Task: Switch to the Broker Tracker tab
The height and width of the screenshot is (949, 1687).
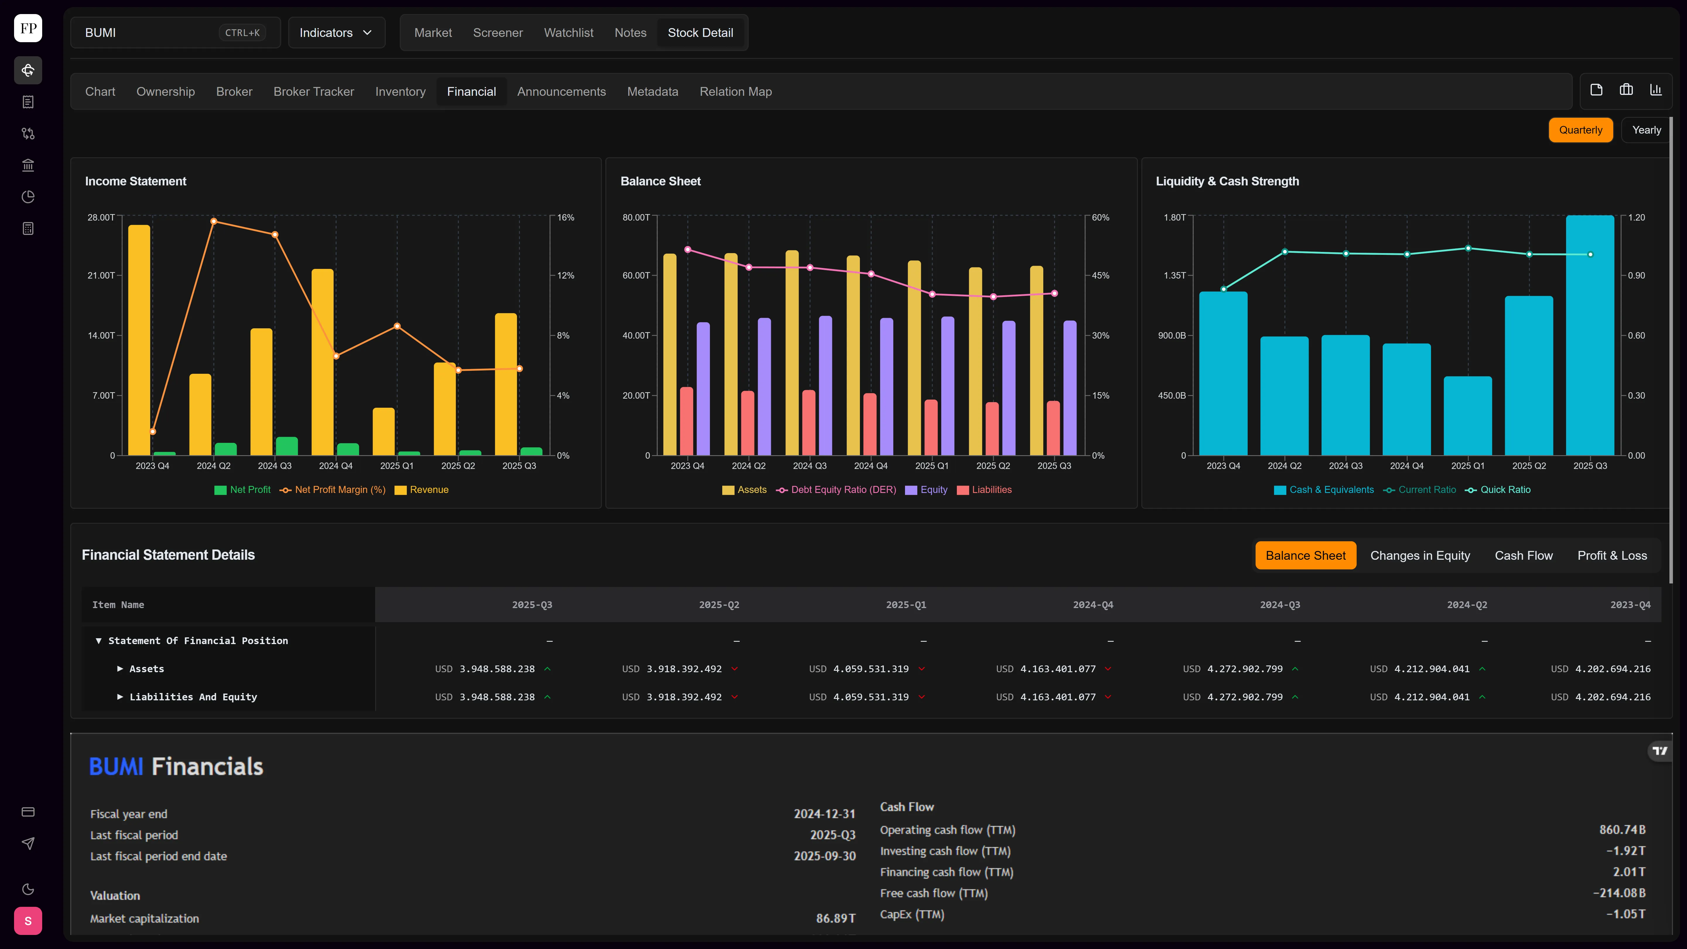Action: pos(314,92)
